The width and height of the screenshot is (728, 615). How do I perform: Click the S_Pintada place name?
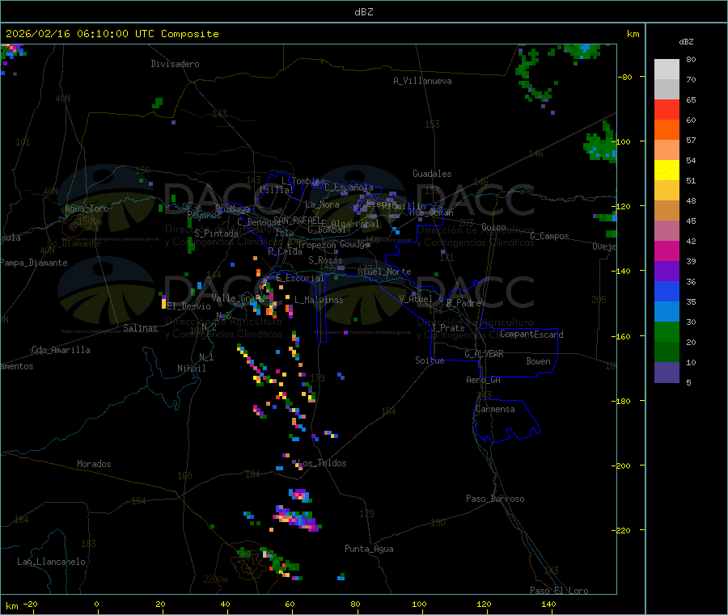pos(216,234)
